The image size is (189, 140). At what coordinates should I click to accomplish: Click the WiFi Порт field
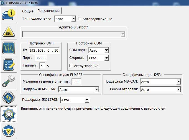point(40,58)
